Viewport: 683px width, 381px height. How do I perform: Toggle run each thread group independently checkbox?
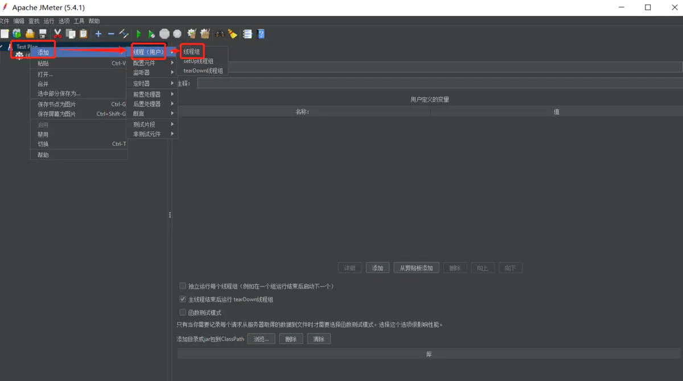(183, 286)
